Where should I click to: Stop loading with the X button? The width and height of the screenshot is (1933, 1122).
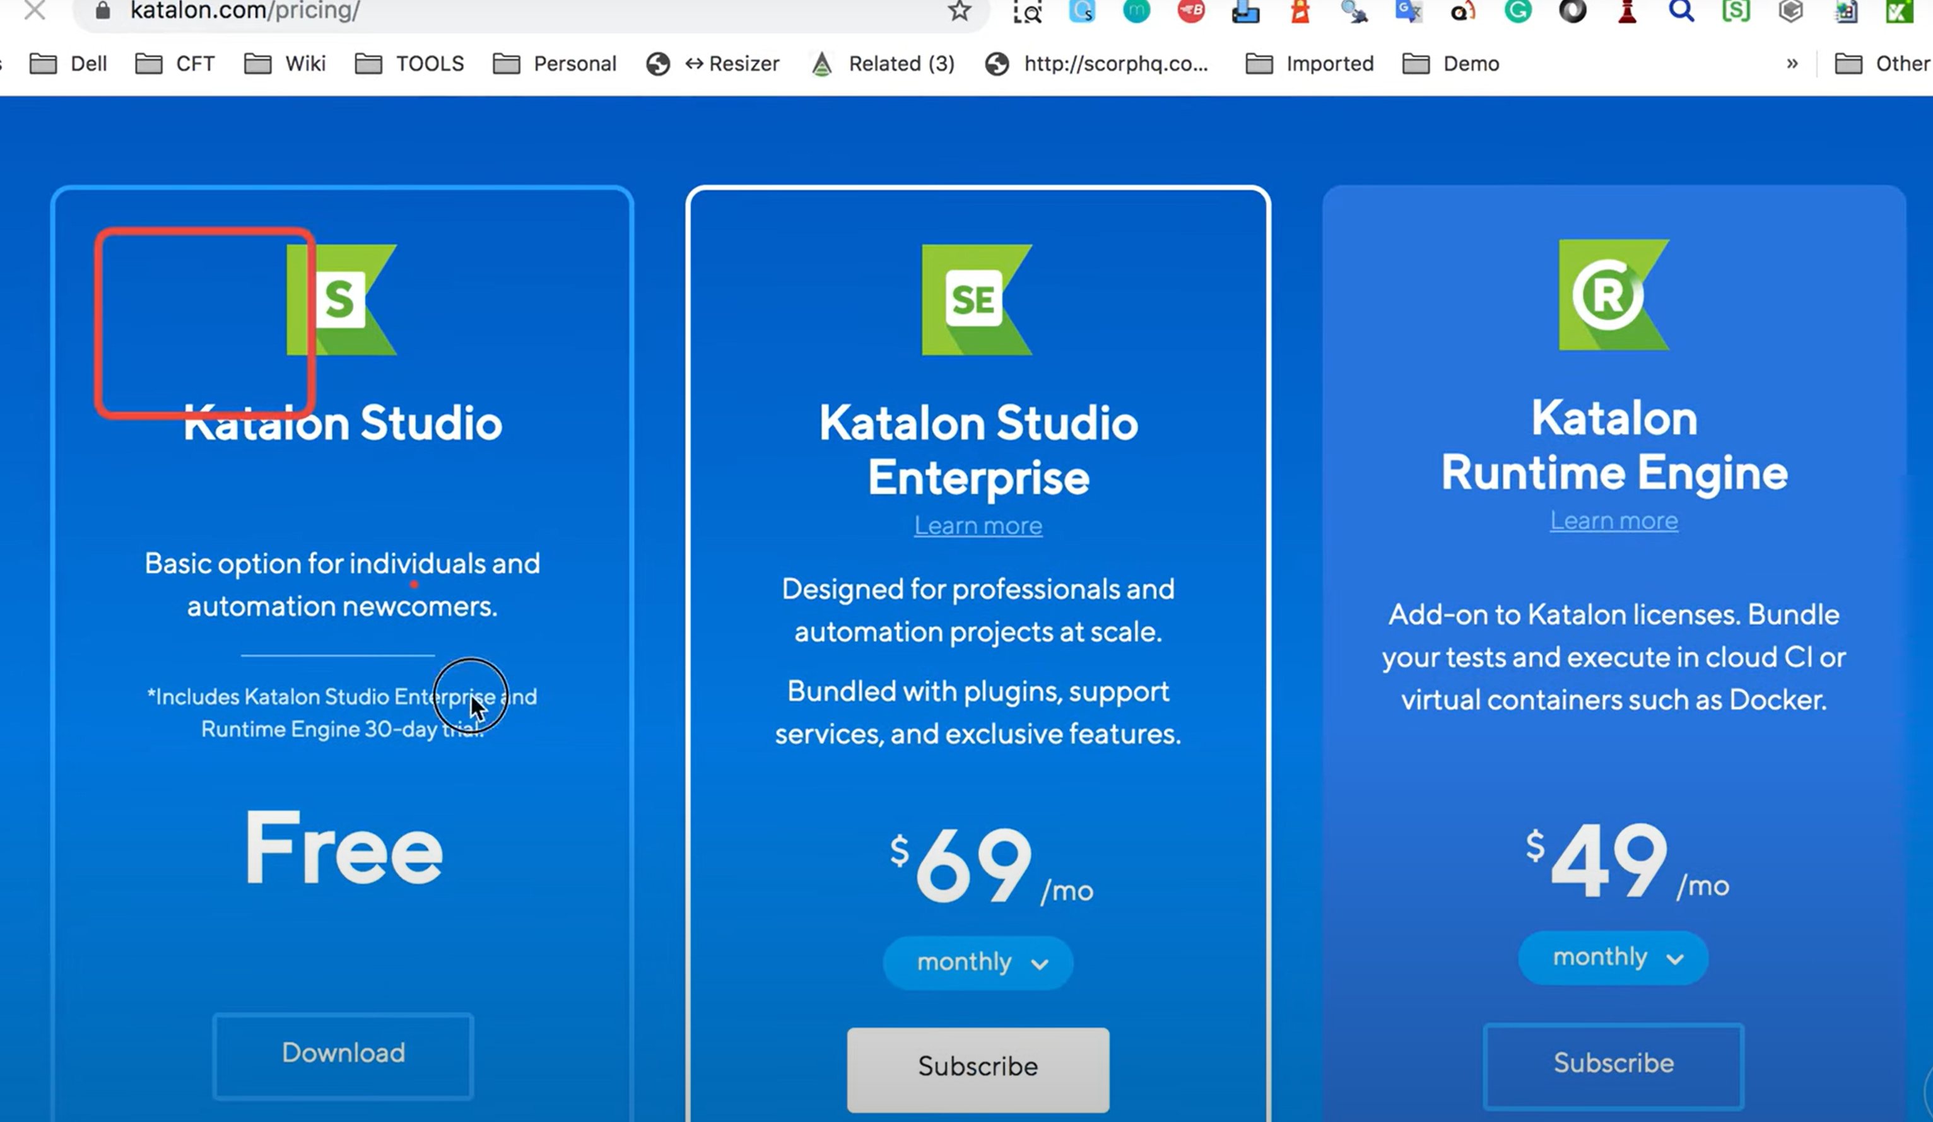coord(35,11)
